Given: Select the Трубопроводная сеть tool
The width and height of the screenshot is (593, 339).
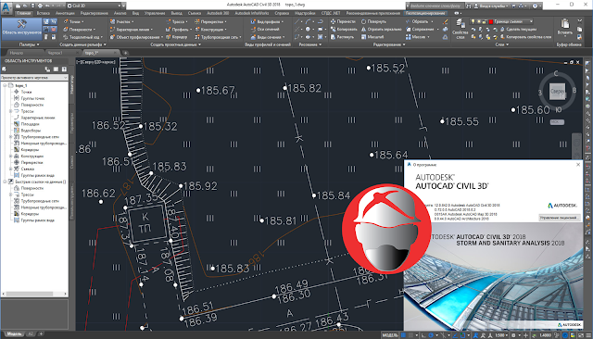Looking at the screenshot, I should pyautogui.click(x=219, y=37).
